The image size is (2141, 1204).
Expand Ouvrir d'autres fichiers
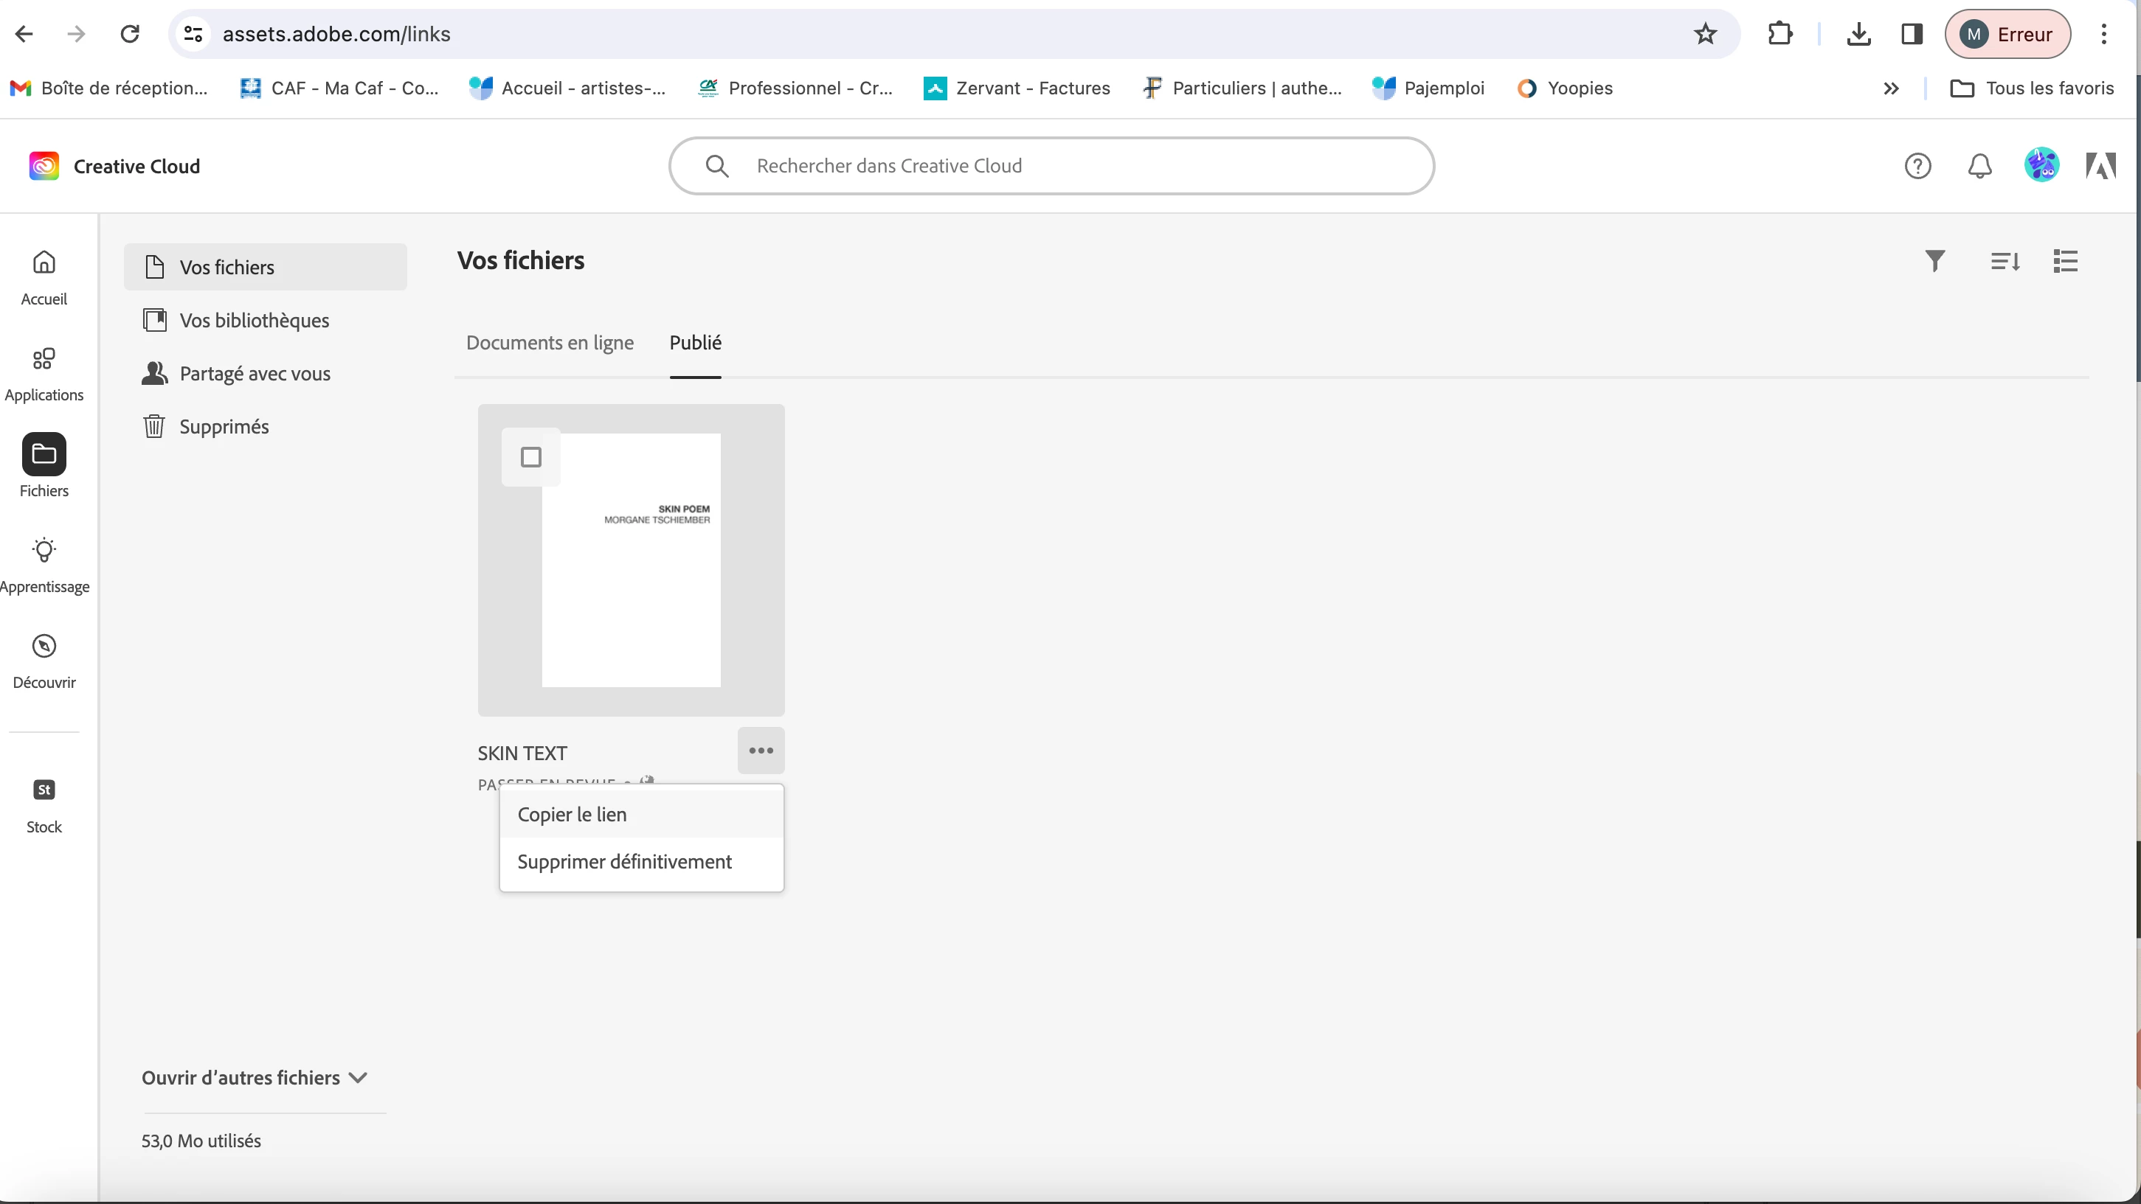tap(255, 1077)
